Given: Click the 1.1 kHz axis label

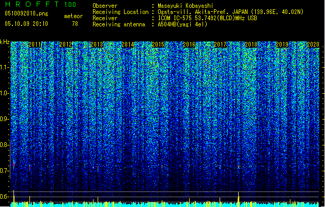Looking at the screenshot, I should [5, 67].
